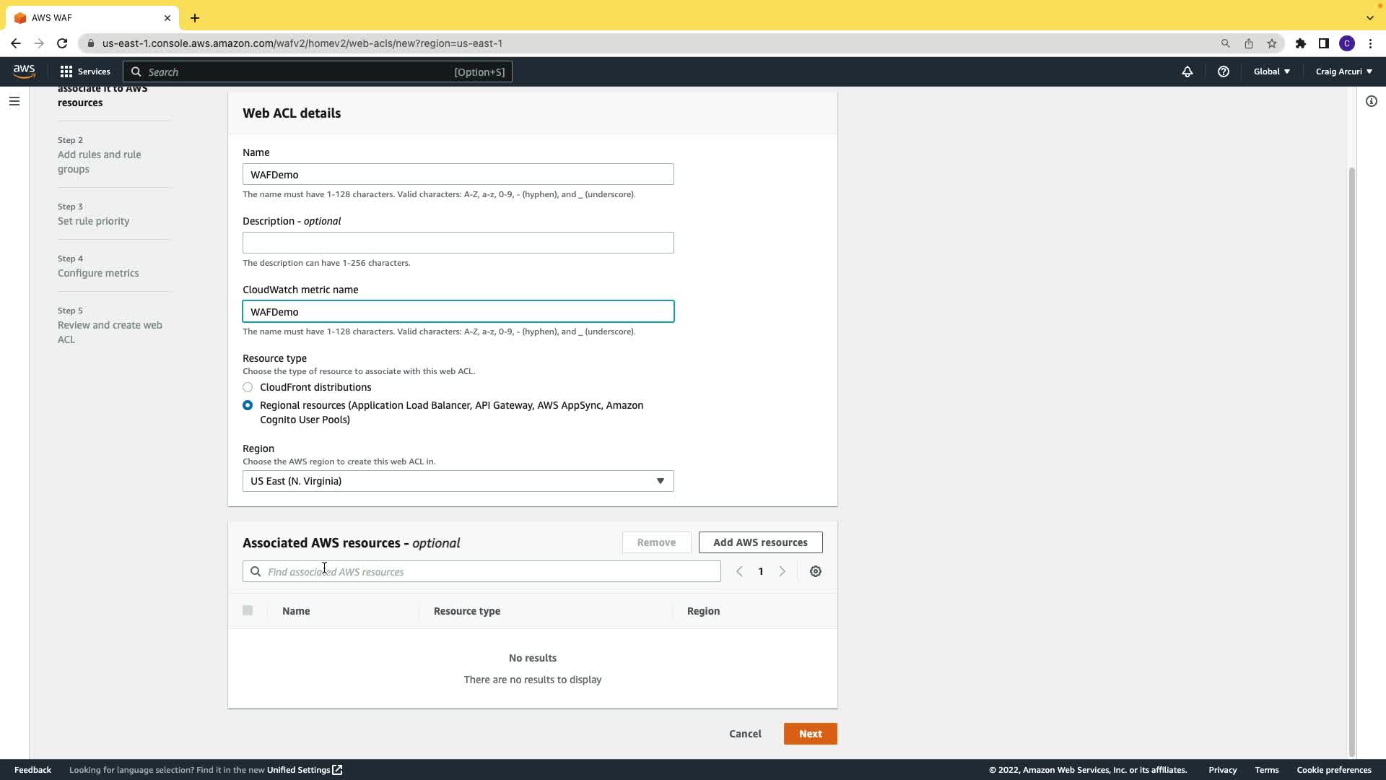The image size is (1386, 780).
Task: Check the select-all resources checkbox
Action: point(248,610)
